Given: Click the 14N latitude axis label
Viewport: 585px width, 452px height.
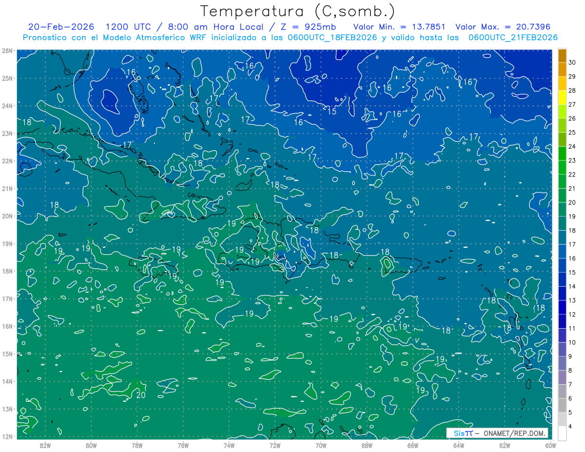Looking at the screenshot, I should (x=7, y=382).
